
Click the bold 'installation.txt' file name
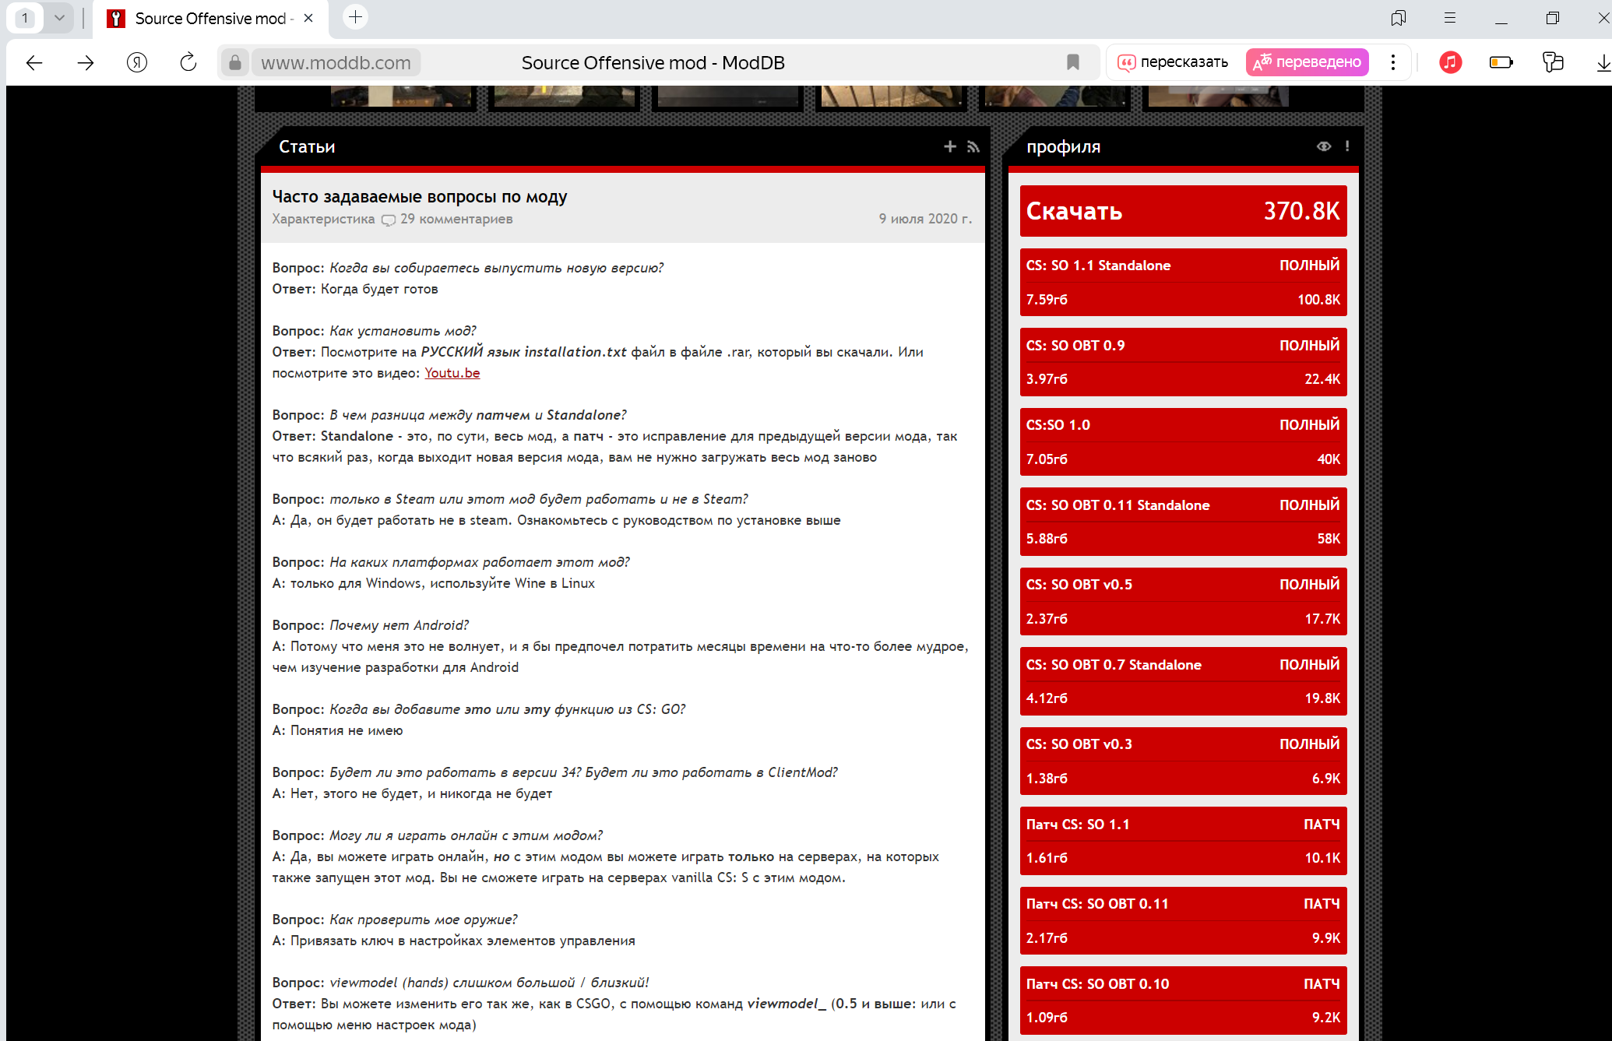[x=575, y=352]
